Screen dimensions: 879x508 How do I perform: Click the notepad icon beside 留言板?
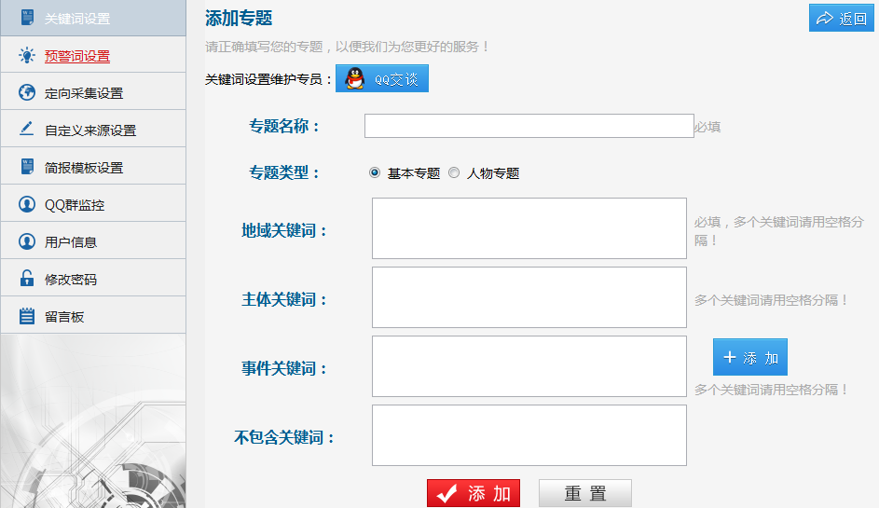(26, 316)
